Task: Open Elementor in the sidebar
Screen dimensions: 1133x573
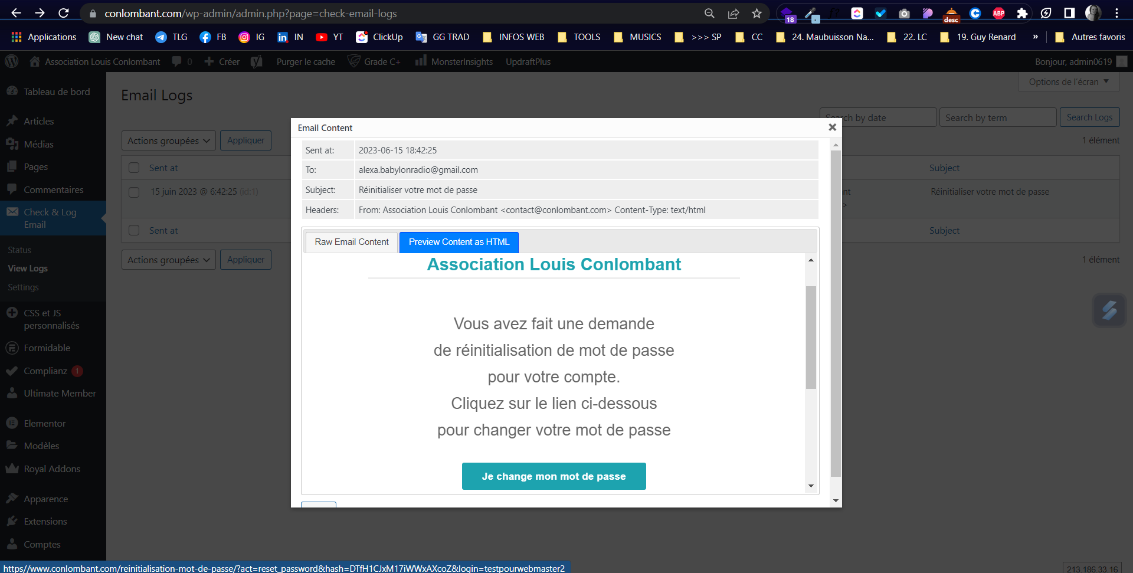Action: 53,423
